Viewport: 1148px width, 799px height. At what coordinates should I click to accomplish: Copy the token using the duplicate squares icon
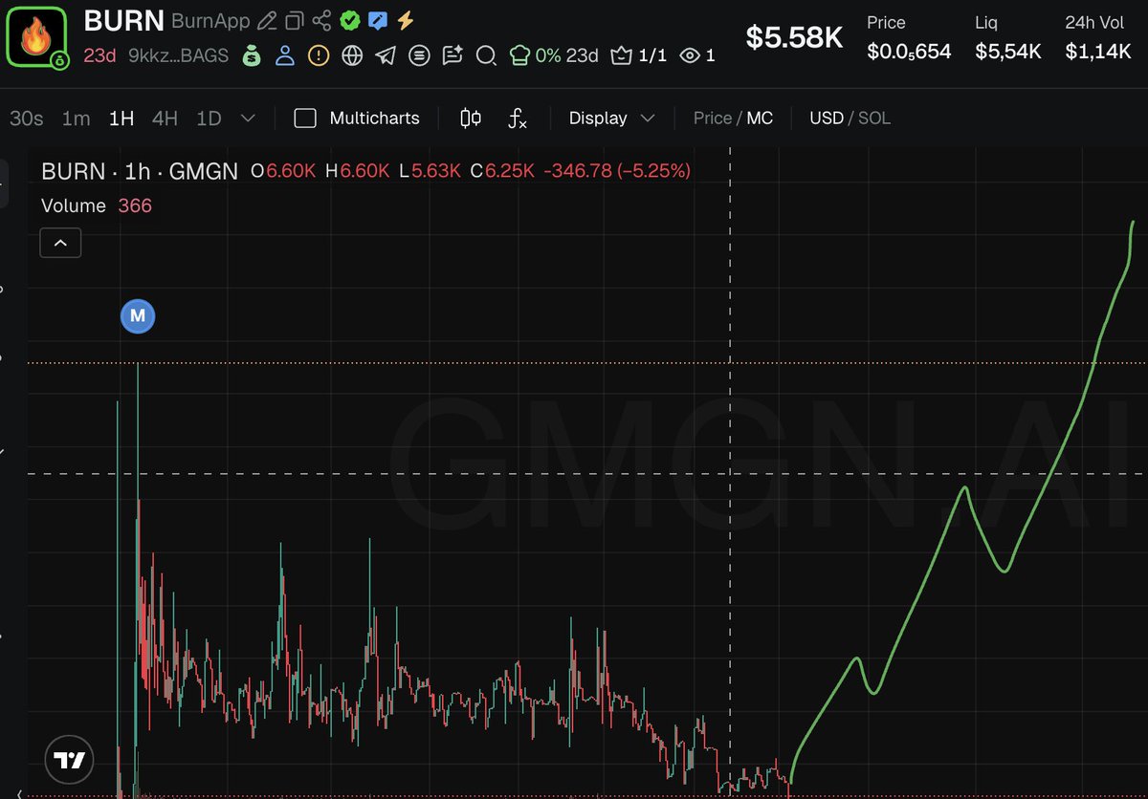[x=295, y=20]
